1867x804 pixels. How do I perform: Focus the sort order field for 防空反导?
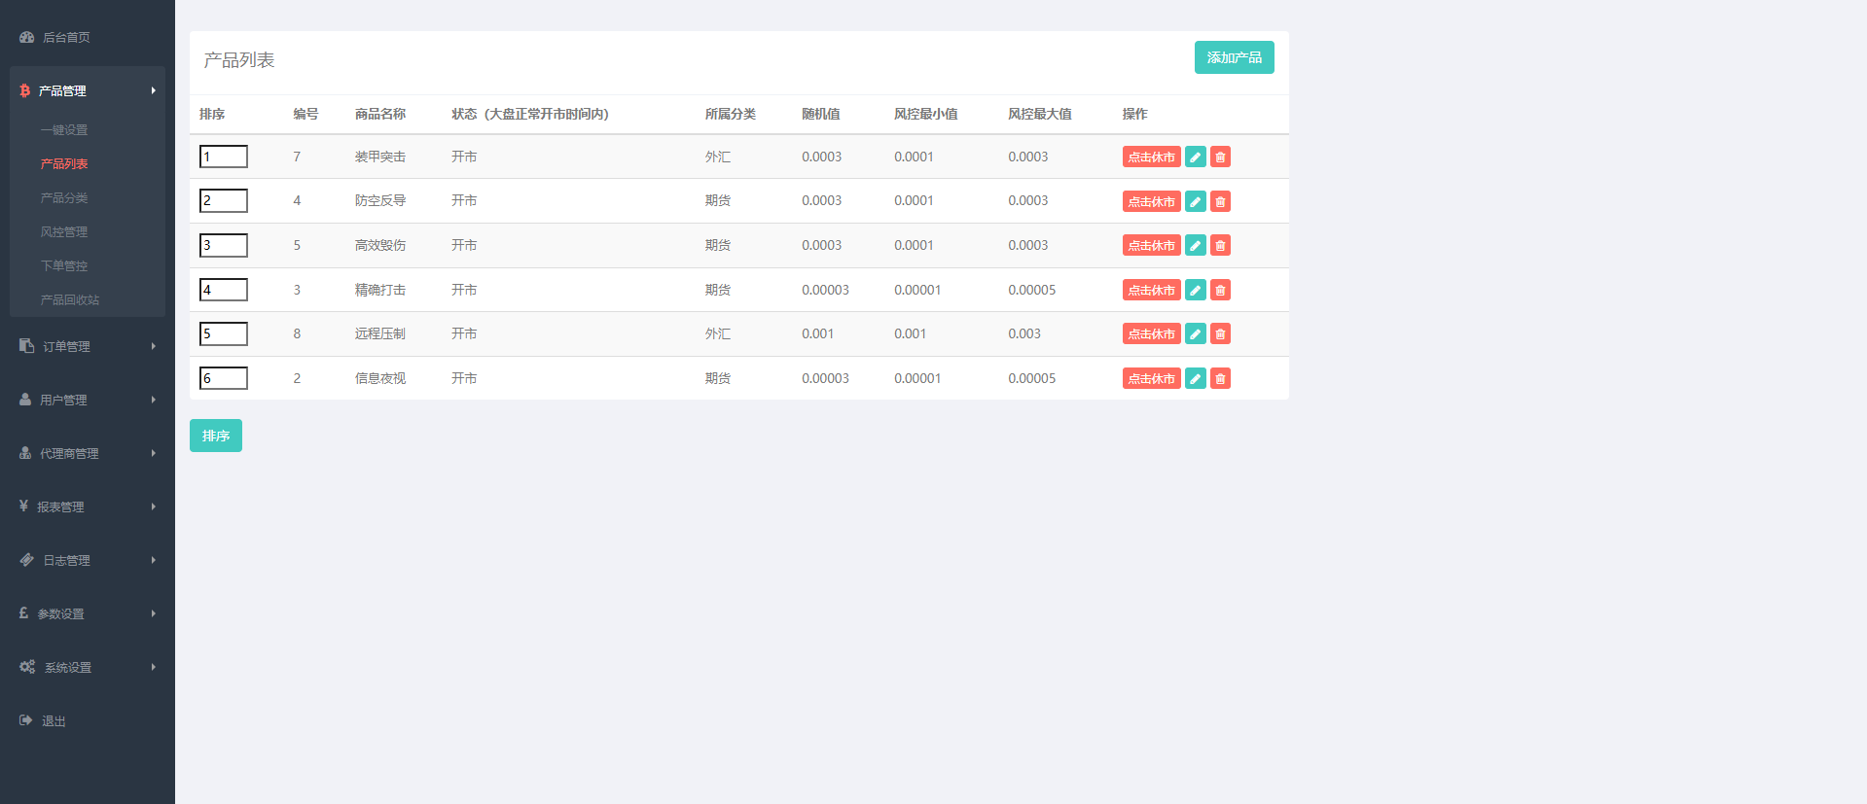(x=224, y=200)
